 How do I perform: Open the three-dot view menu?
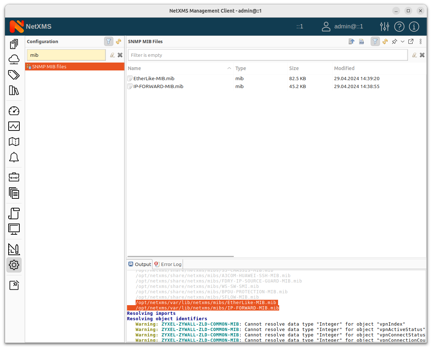[420, 41]
